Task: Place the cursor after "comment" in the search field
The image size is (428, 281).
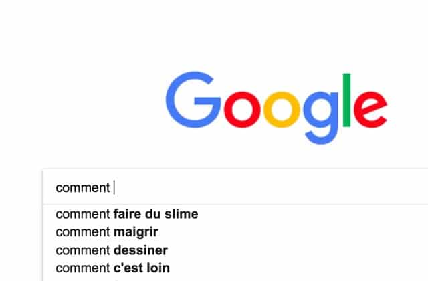Action: tap(113, 187)
